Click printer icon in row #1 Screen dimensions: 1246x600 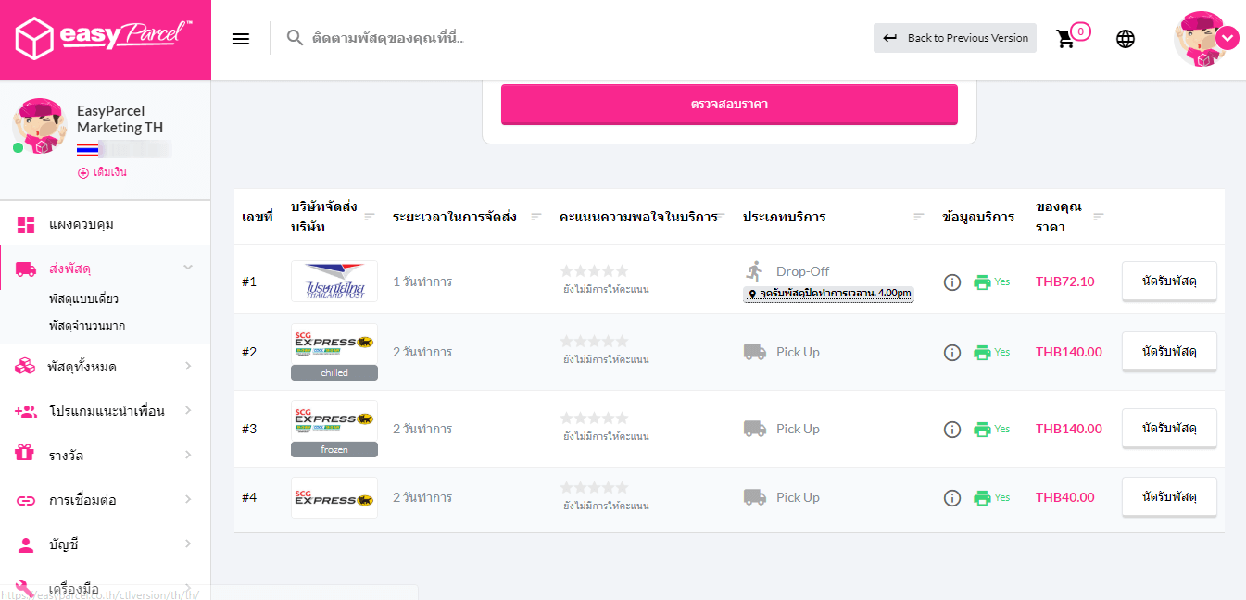(982, 281)
